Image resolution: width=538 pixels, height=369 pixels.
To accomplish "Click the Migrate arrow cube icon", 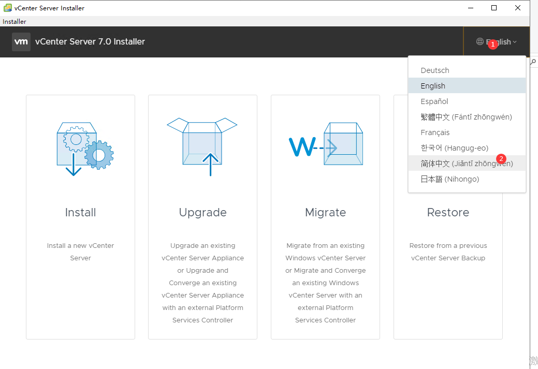I will click(x=325, y=146).
